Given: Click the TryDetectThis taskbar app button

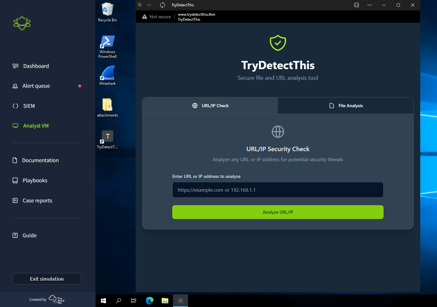Looking at the screenshot, I should tap(180, 301).
